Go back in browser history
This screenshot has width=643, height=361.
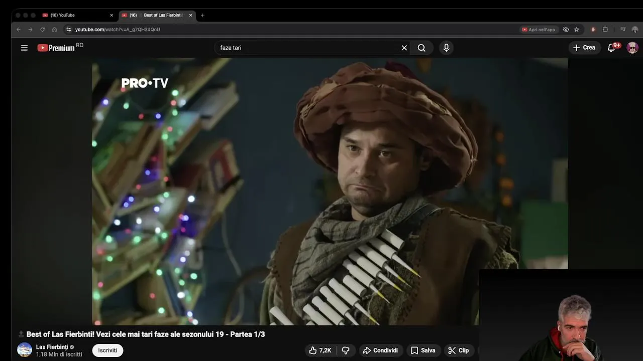point(19,30)
